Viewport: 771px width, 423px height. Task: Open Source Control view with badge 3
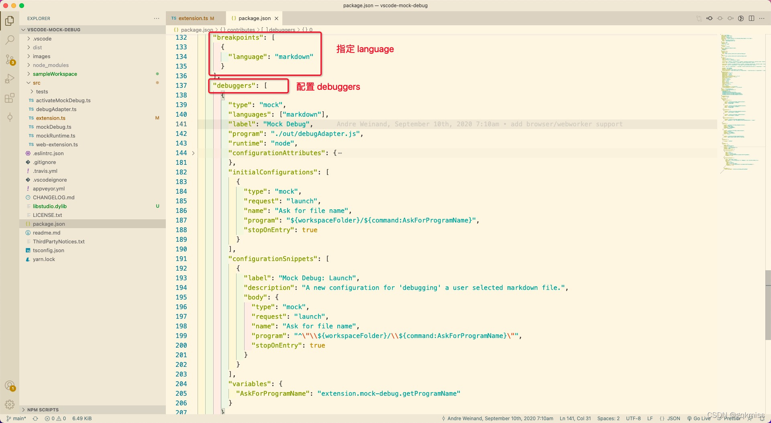pos(10,59)
